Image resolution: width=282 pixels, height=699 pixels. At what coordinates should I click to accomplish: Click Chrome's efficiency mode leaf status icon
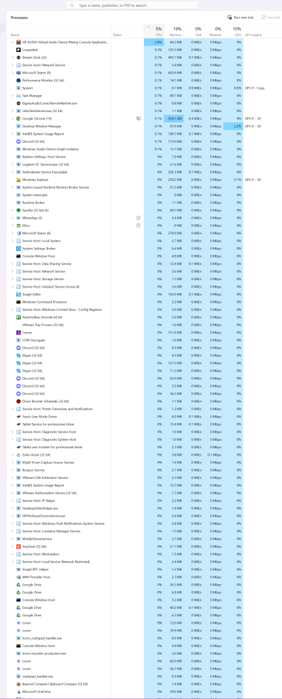coord(139,119)
